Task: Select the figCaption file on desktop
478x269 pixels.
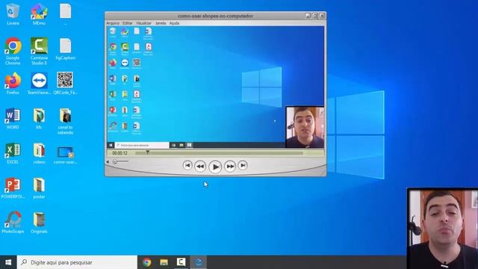Action: pos(65,49)
